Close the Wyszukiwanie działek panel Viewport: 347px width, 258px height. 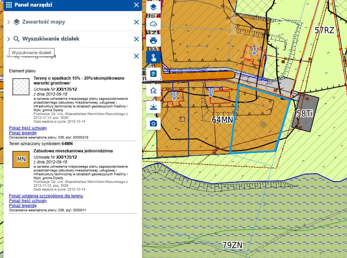pyautogui.click(x=136, y=39)
